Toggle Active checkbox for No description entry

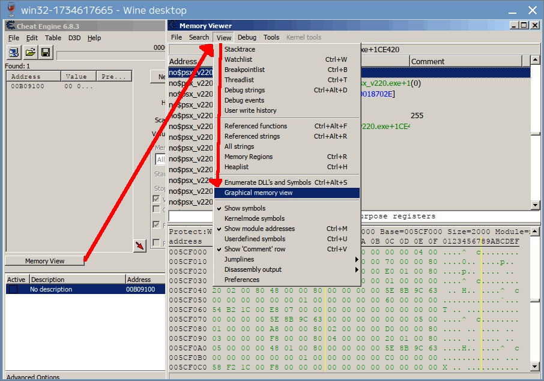13,289
